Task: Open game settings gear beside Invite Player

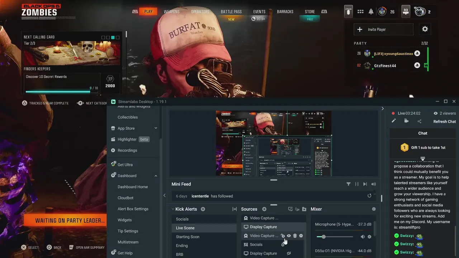Action: pyautogui.click(x=425, y=29)
